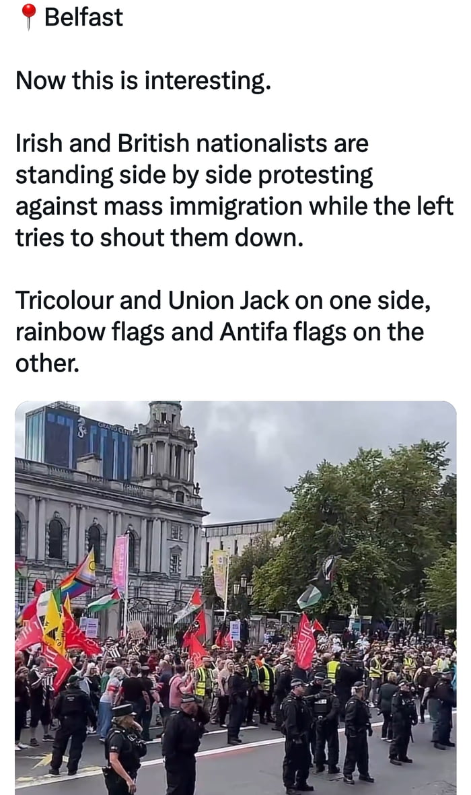Tap the tall pink vertical banner
Viewport: 471px width, 795px height.
120,563
